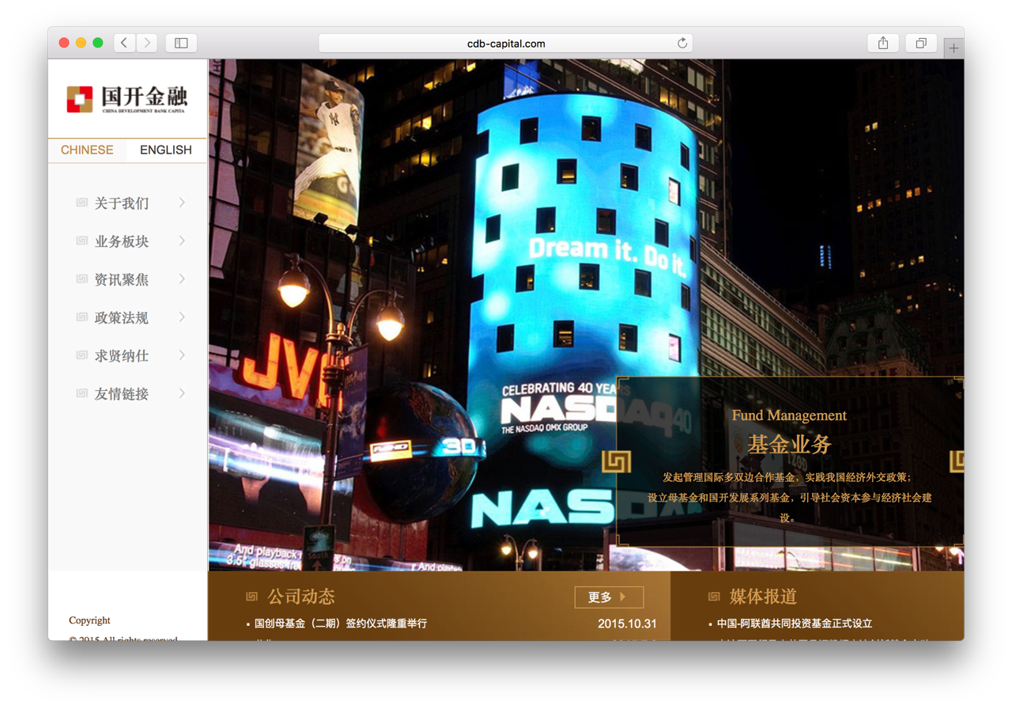Click the spiral icon beside 公司动态
Viewport: 1012px width, 709px height.
click(252, 597)
